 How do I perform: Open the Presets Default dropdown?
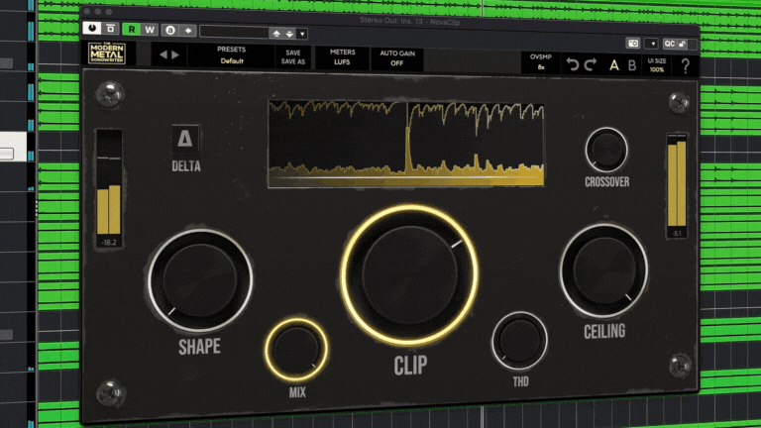tap(231, 55)
